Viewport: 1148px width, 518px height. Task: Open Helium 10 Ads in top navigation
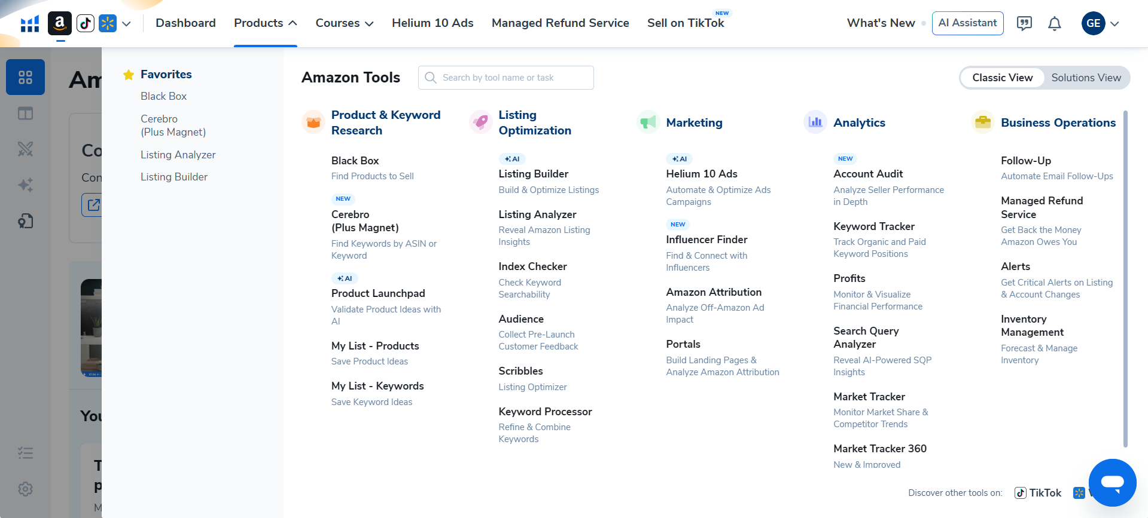[x=433, y=23]
